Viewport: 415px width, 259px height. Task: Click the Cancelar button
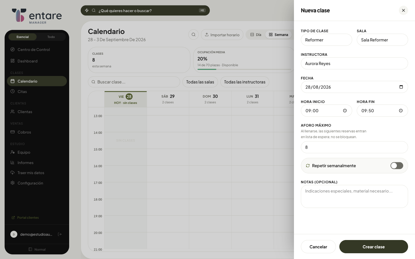pos(318,247)
